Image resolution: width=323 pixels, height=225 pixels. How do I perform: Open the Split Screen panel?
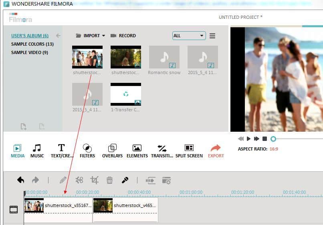[x=189, y=151]
